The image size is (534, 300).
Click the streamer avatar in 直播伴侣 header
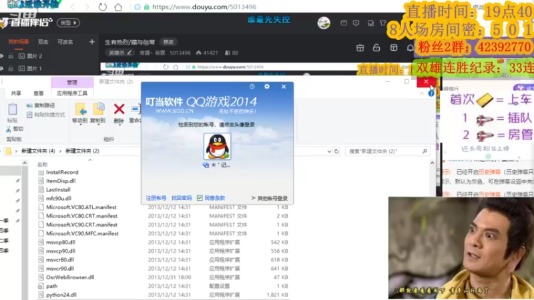(x=324, y=23)
